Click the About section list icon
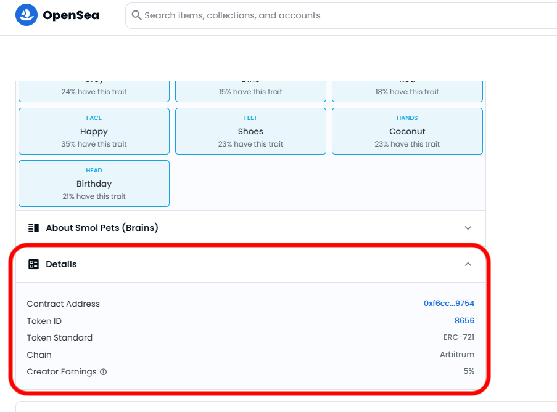Viewport: 557px width, 412px height. pos(33,228)
